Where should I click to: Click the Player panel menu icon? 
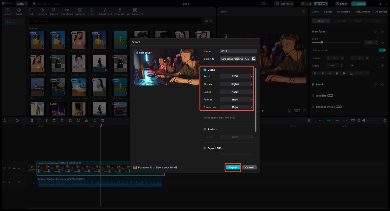point(303,12)
